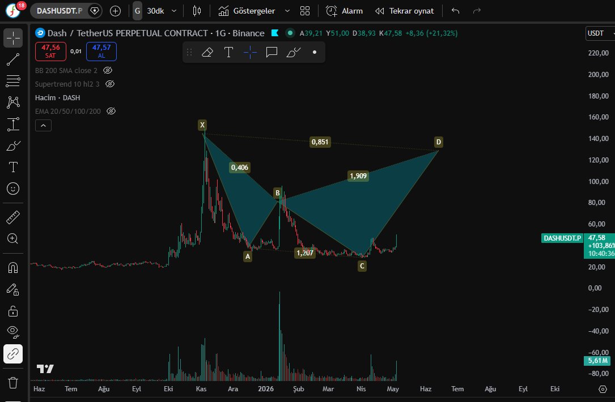Open the candlestick chart type selector
The image size is (615, 402).
coord(197,11)
